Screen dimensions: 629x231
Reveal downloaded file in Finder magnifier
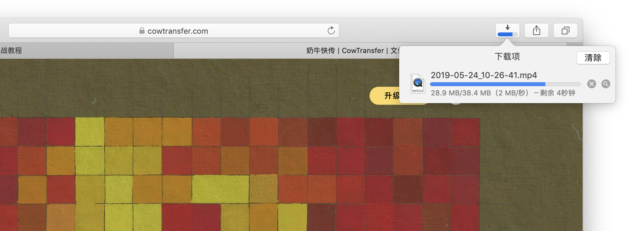point(606,84)
